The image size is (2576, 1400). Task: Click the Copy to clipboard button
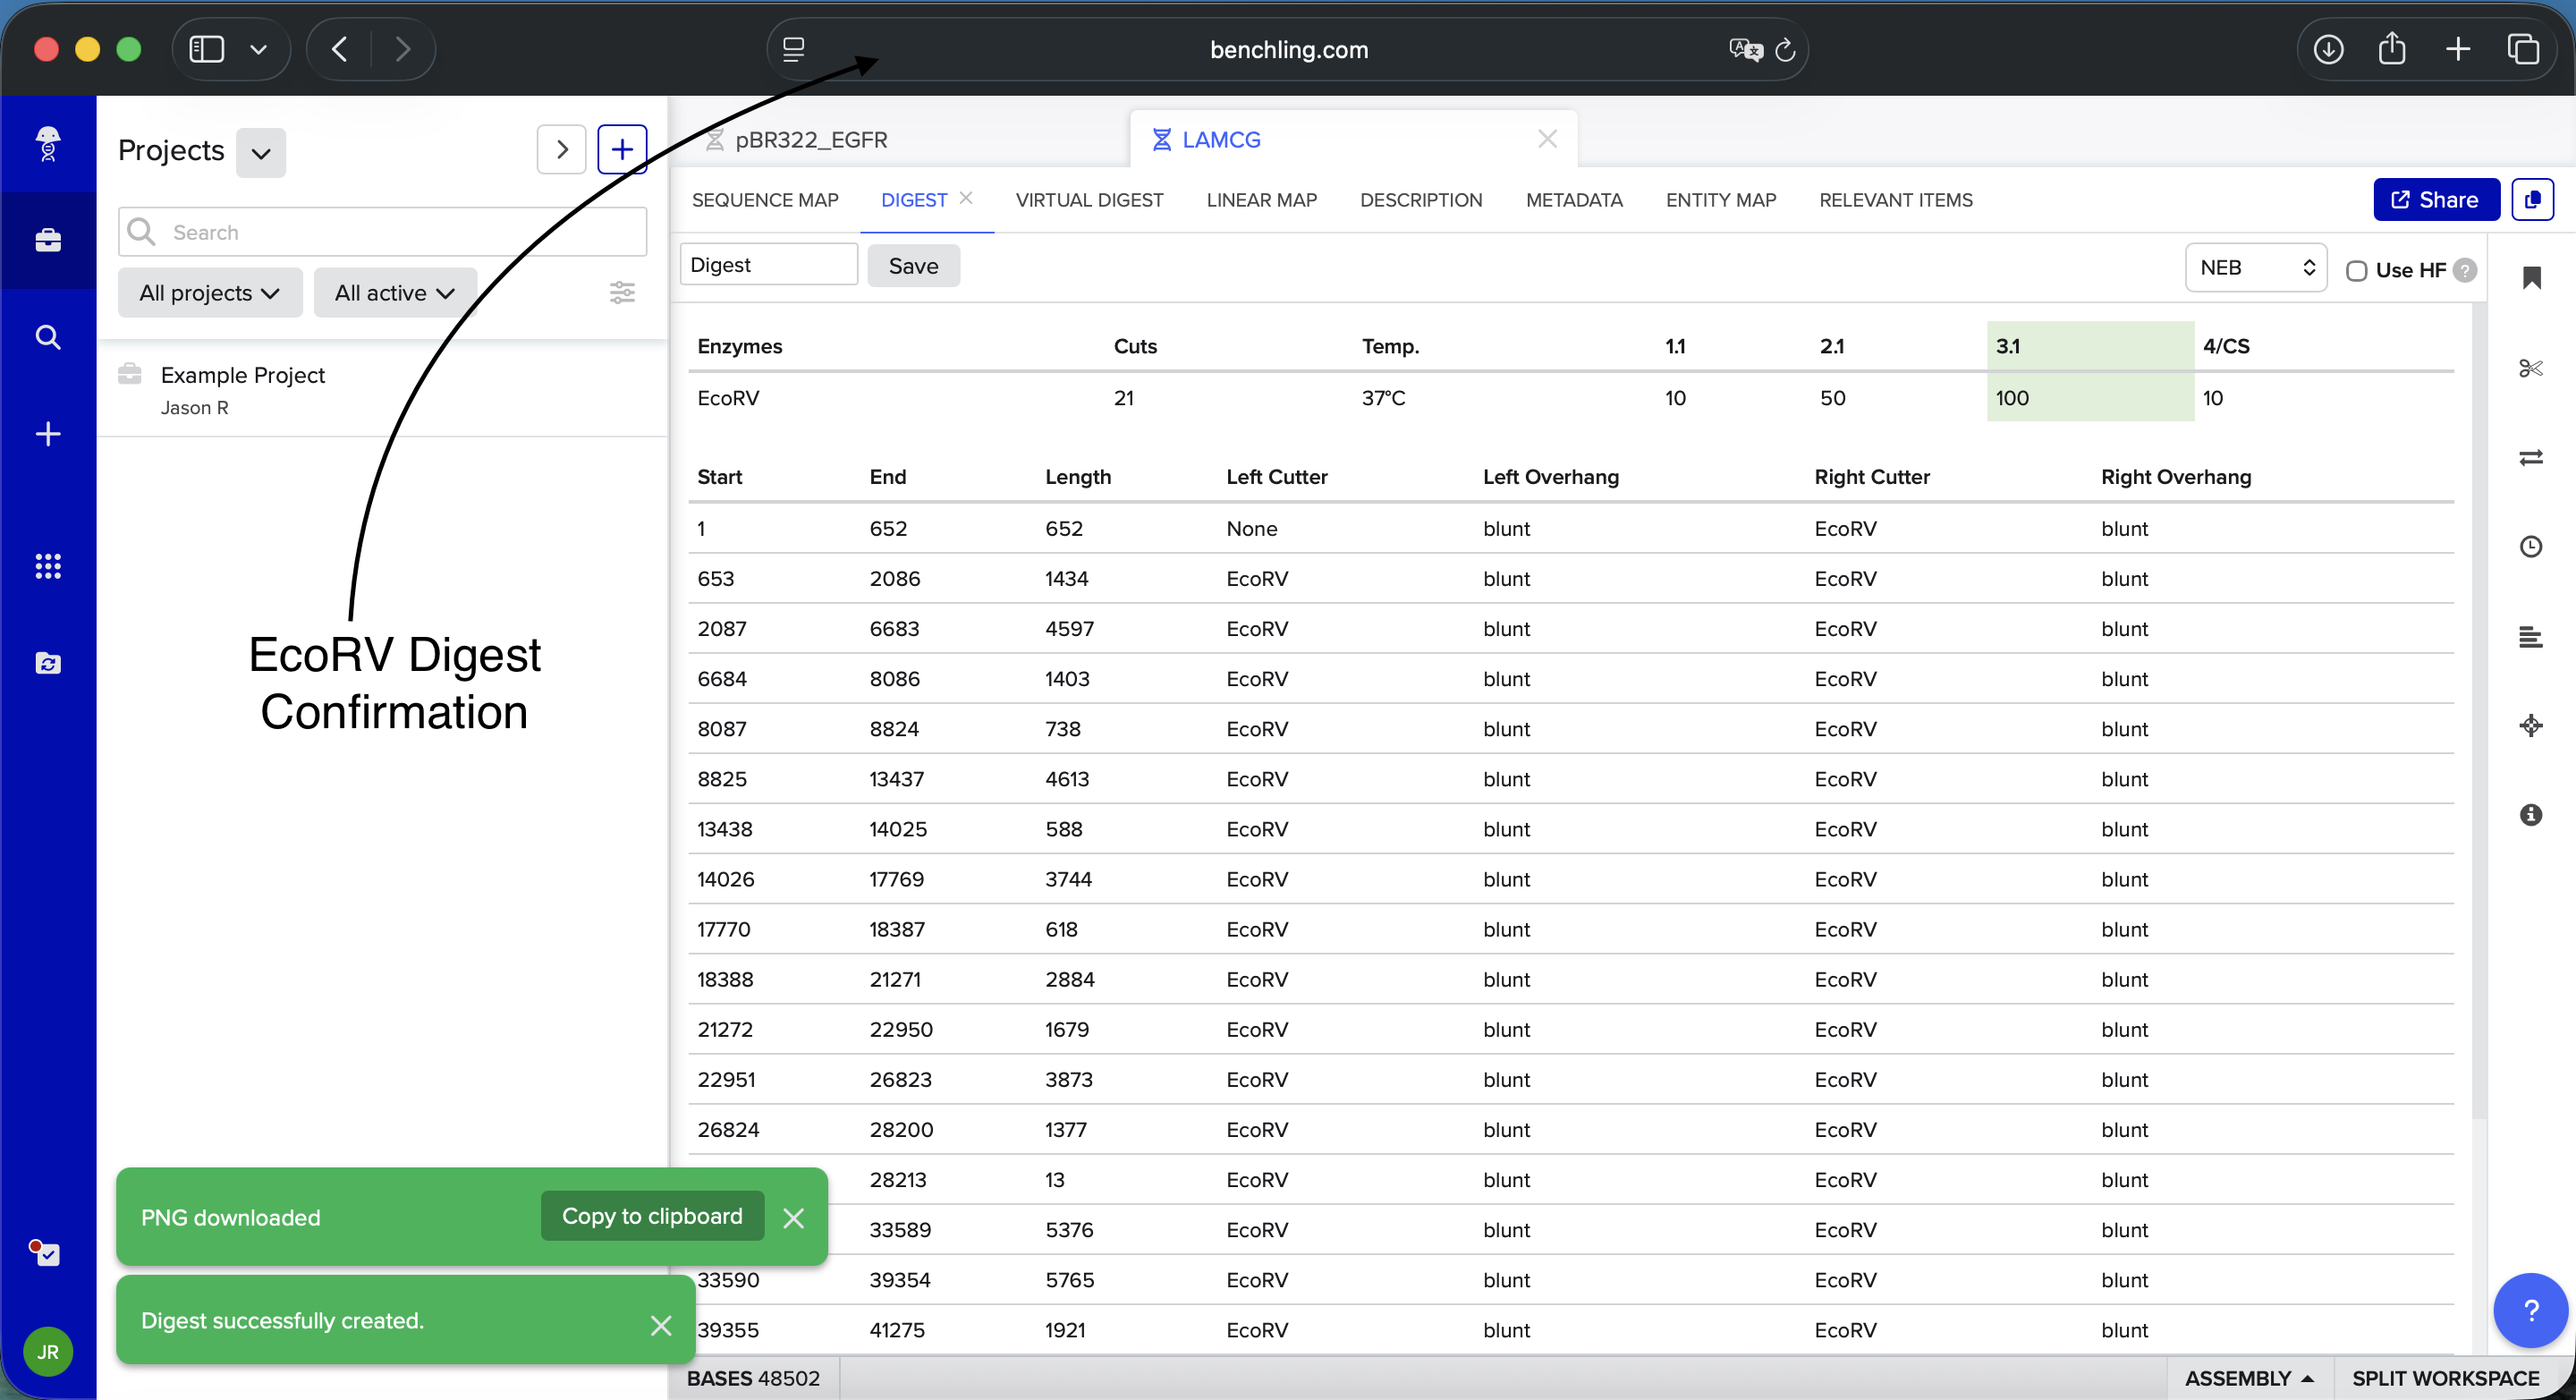pyautogui.click(x=652, y=1216)
